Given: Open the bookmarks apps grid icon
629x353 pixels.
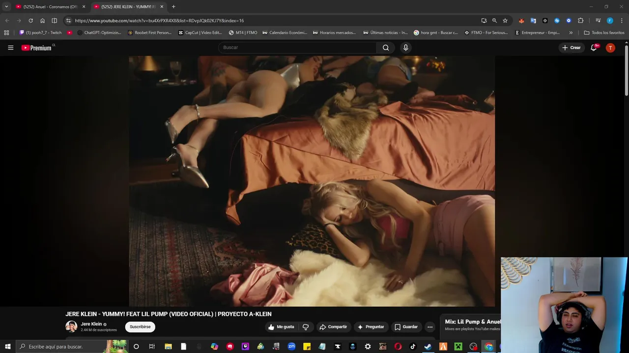Looking at the screenshot, I should 6,33.
